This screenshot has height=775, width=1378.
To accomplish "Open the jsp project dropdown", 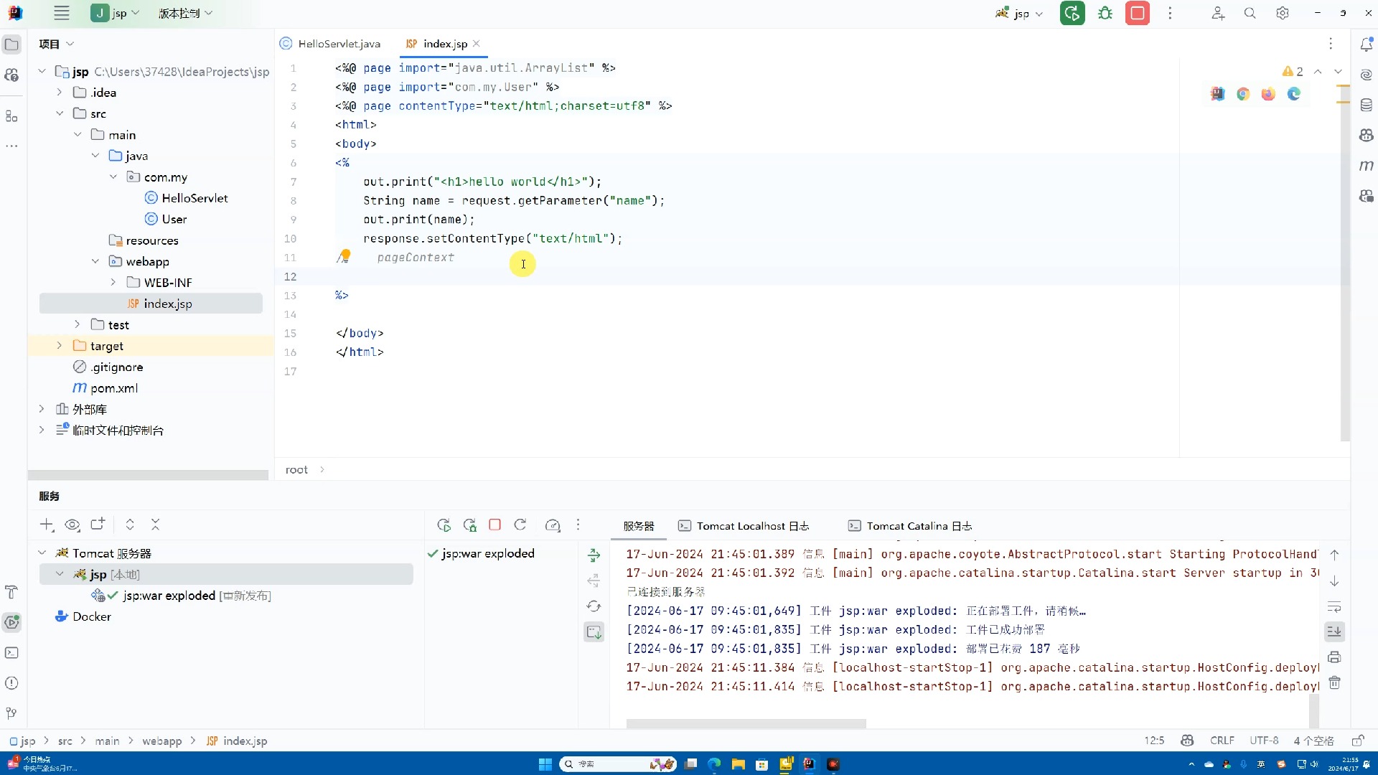I will (116, 13).
